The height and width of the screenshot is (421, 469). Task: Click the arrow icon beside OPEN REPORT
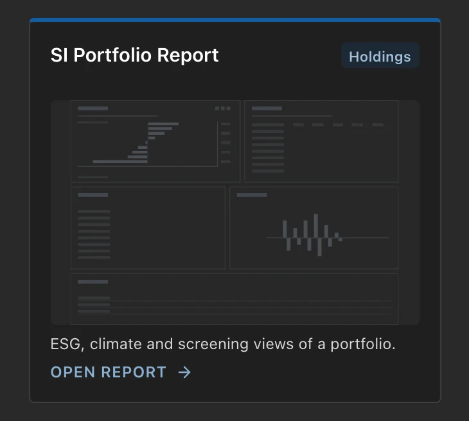coord(184,372)
